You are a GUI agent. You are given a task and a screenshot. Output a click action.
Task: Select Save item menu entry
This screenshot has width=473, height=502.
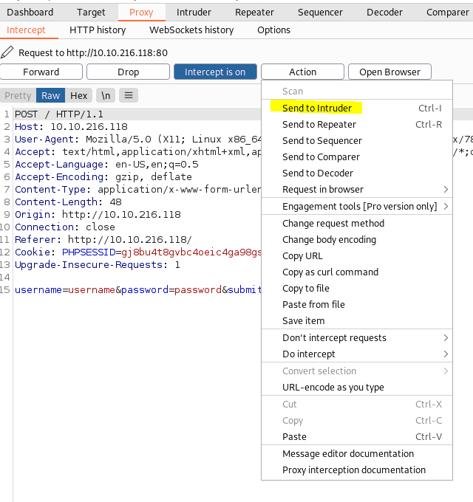357,321
